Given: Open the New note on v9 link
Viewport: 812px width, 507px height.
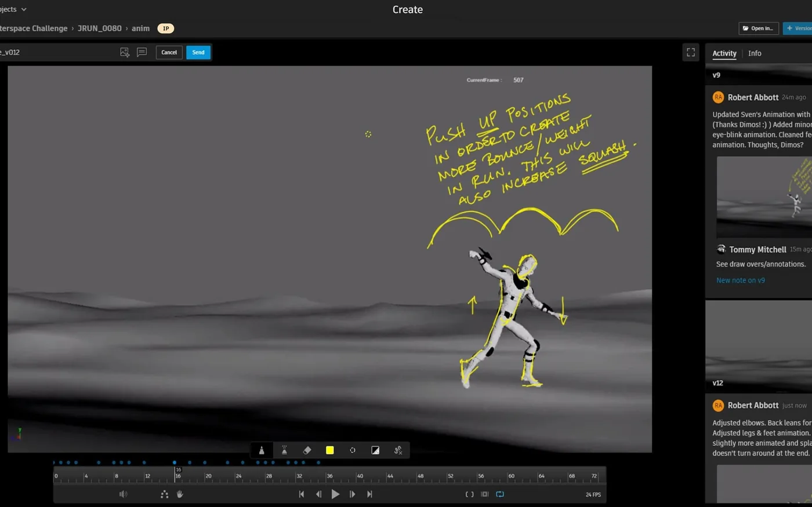Looking at the screenshot, I should [741, 280].
